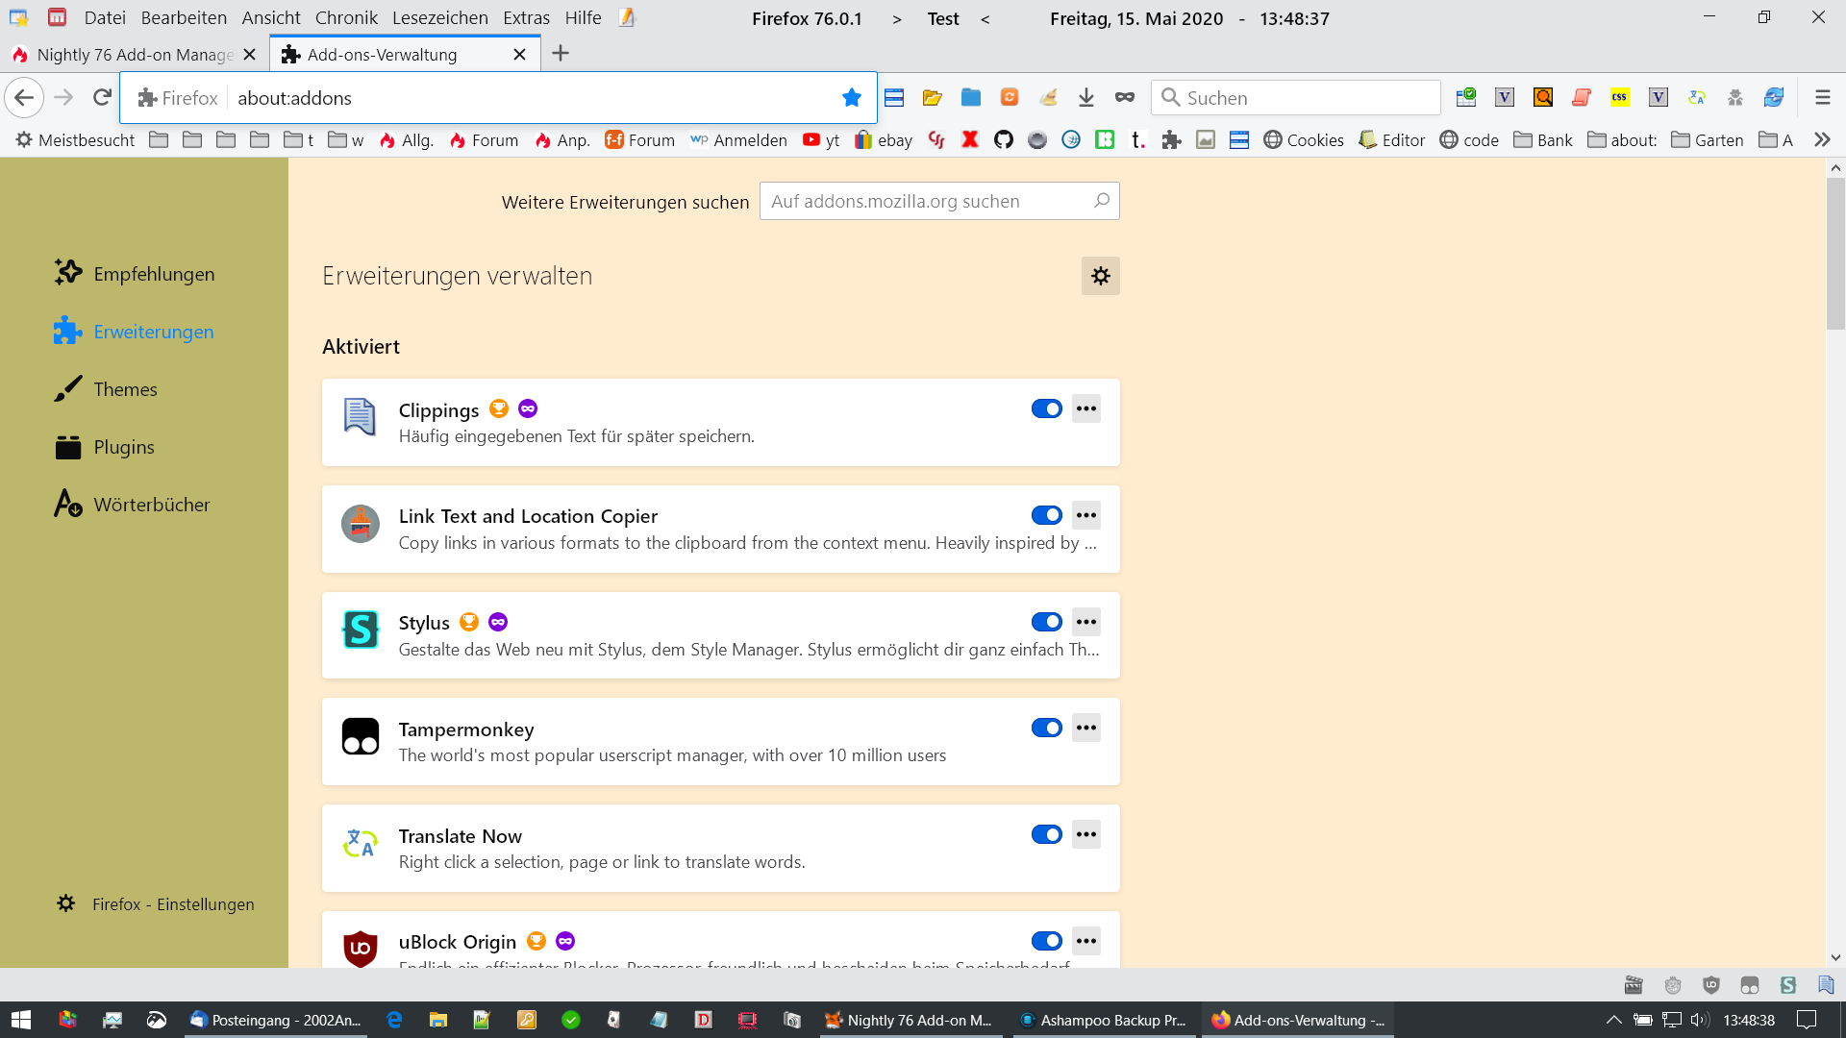Open a new tab with plus button
The image size is (1846, 1038).
(561, 54)
